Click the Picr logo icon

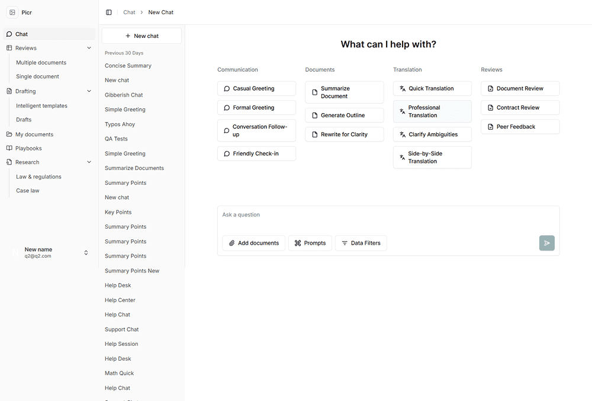[x=12, y=12]
